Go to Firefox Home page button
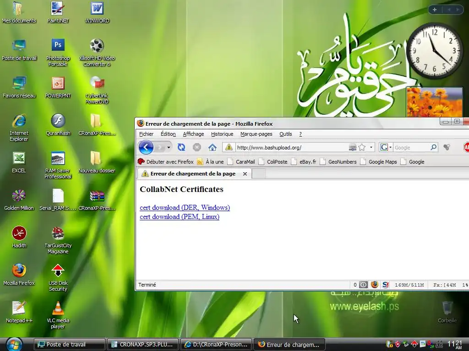Viewport: 469px width, 351px height. pos(213,147)
